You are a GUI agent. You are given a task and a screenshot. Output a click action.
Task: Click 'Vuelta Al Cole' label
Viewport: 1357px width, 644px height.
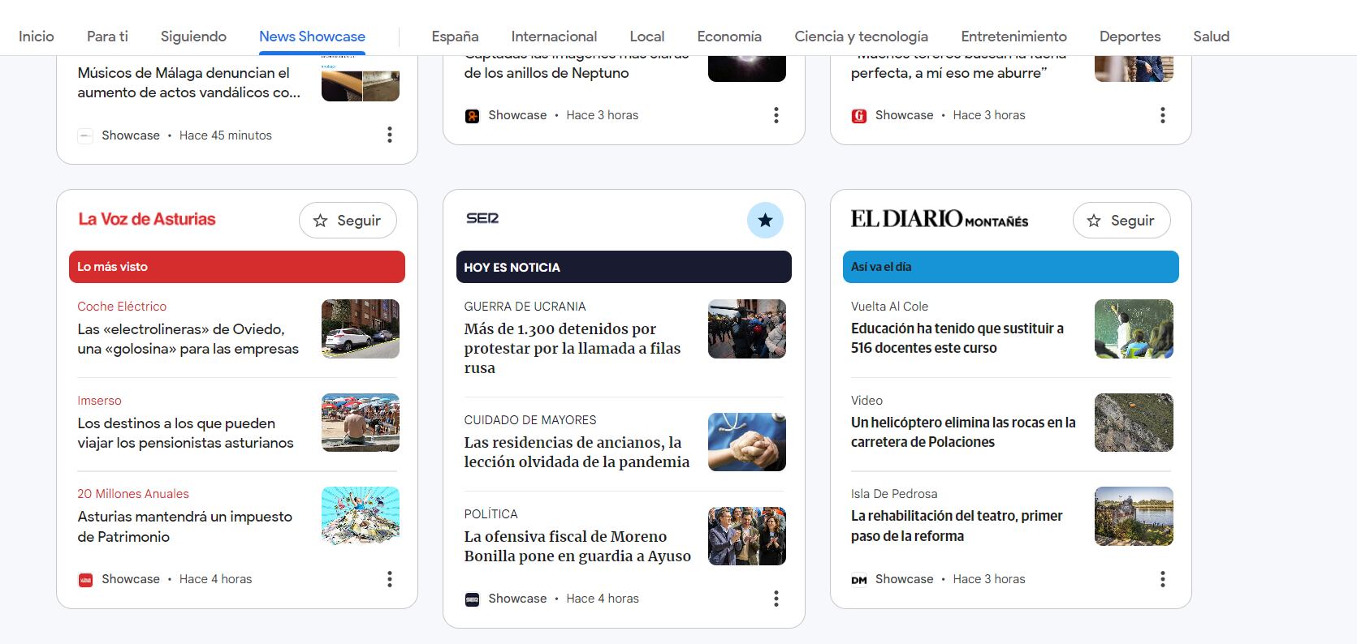point(889,307)
